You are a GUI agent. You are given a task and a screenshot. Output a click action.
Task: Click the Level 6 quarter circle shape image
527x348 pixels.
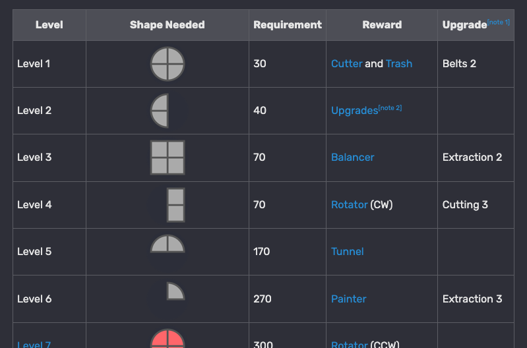[175, 291]
